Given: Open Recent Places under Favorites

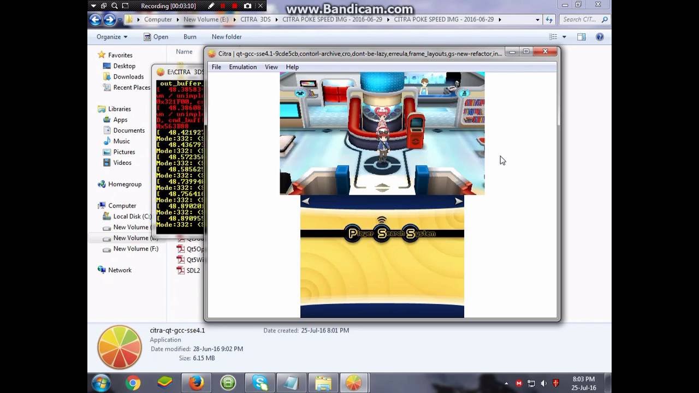Looking at the screenshot, I should click(x=132, y=87).
